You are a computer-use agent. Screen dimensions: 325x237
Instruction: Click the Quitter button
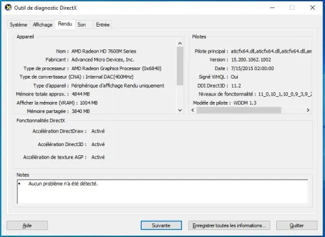click(297, 225)
